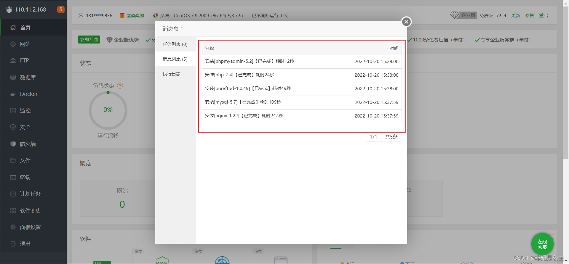Select the php-7.4 install message row
Image resolution: width=569 pixels, height=264 pixels.
[x=302, y=75]
